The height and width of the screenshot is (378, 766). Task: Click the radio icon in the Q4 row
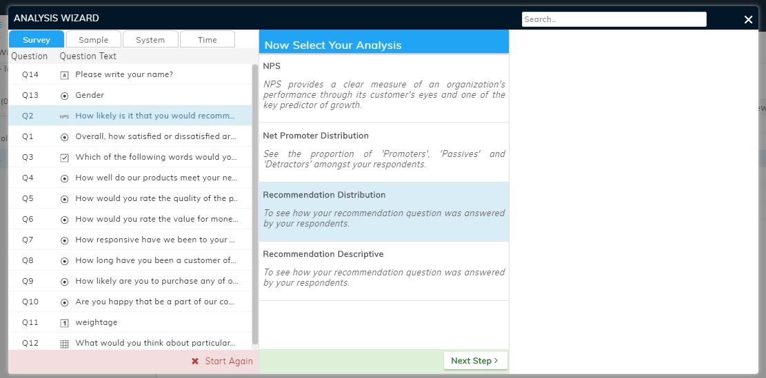[x=64, y=178]
